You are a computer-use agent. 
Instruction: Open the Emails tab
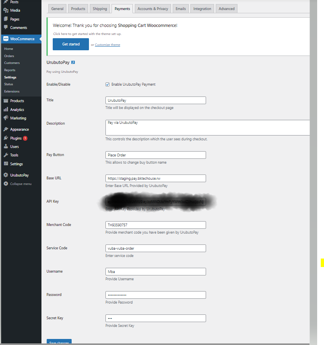point(181,9)
